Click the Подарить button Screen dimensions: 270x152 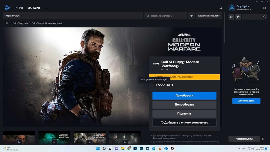tap(184, 114)
